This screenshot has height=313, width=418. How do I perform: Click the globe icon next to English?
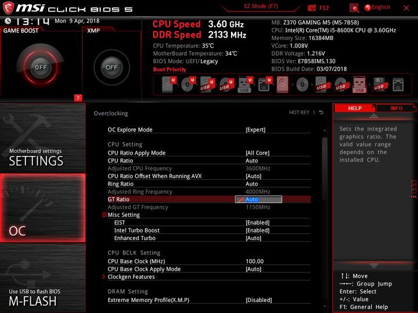(367, 8)
